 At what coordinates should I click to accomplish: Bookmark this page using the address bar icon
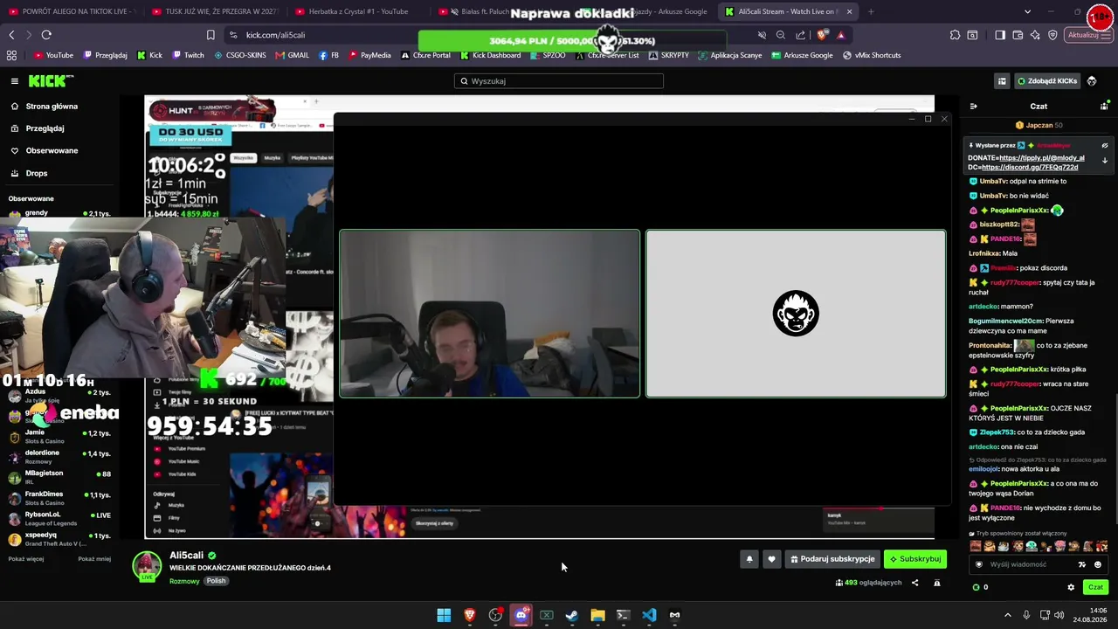click(x=210, y=35)
